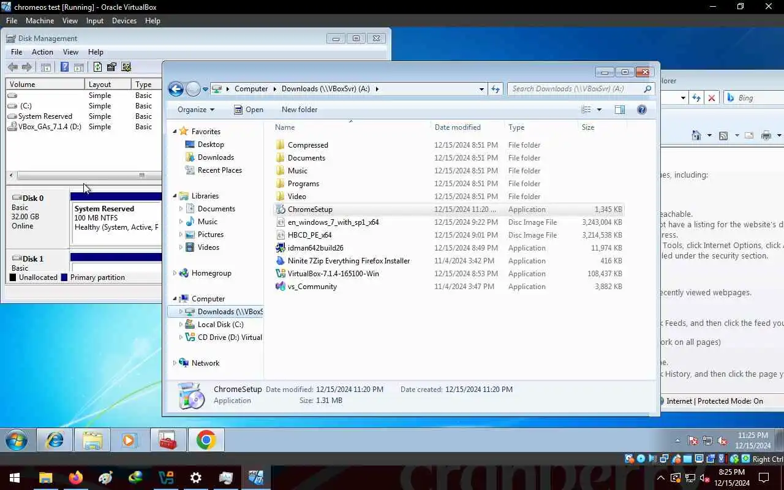The image size is (784, 490).
Task: Select the Compressed folder
Action: click(x=448, y=145)
